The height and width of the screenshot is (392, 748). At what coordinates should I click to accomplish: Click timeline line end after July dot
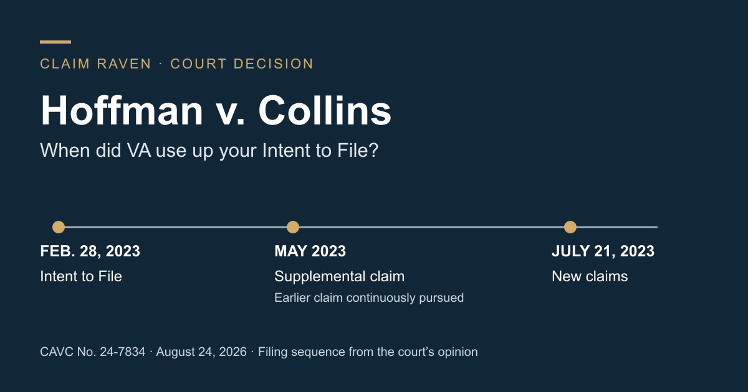617,227
